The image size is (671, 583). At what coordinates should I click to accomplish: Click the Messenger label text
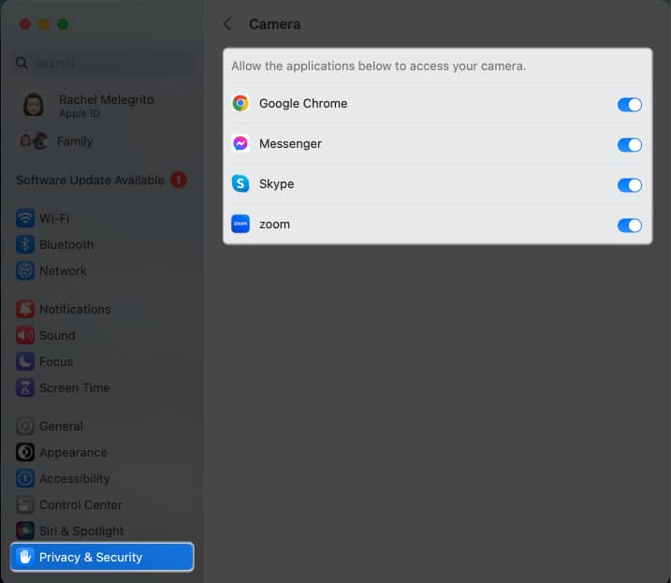click(x=290, y=144)
